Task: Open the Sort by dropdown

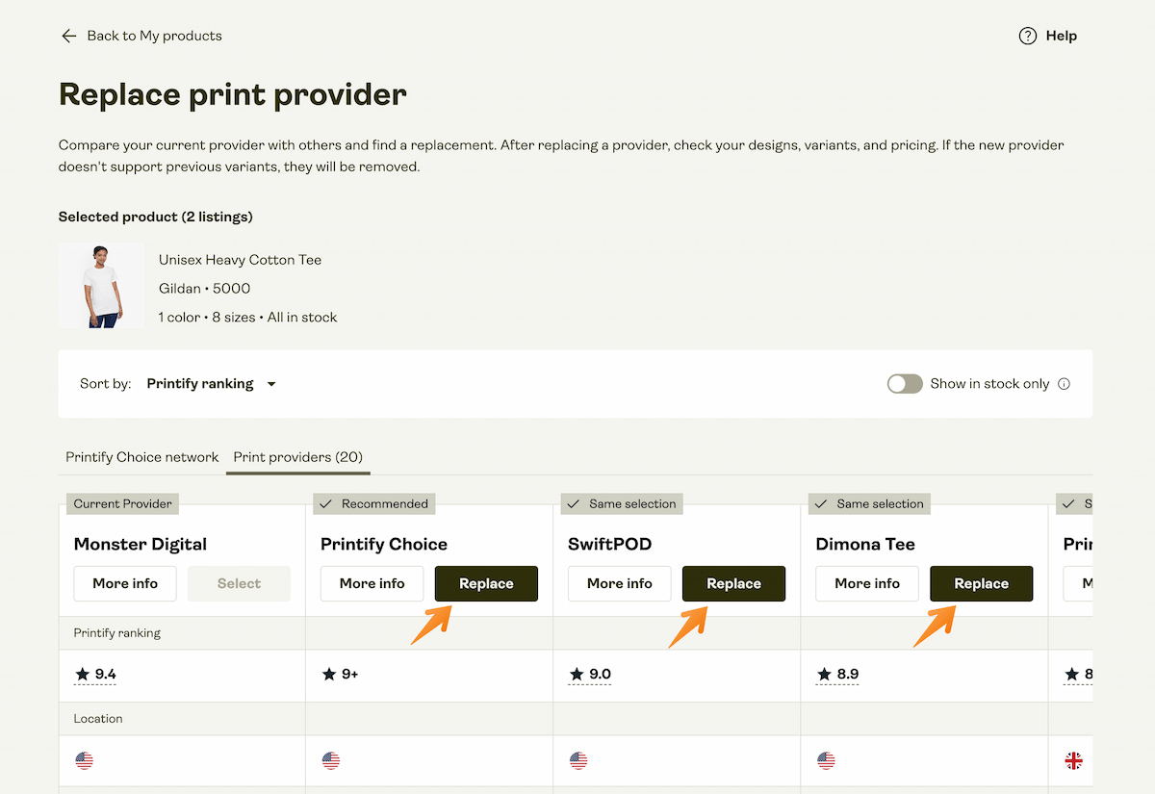Action: (x=211, y=383)
